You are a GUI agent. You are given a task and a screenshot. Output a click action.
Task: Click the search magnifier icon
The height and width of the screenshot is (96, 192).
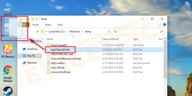click(161, 32)
